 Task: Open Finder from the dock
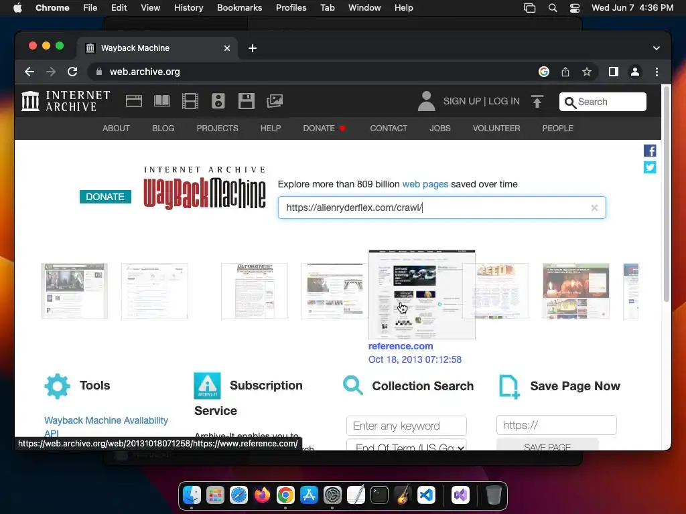click(192, 495)
